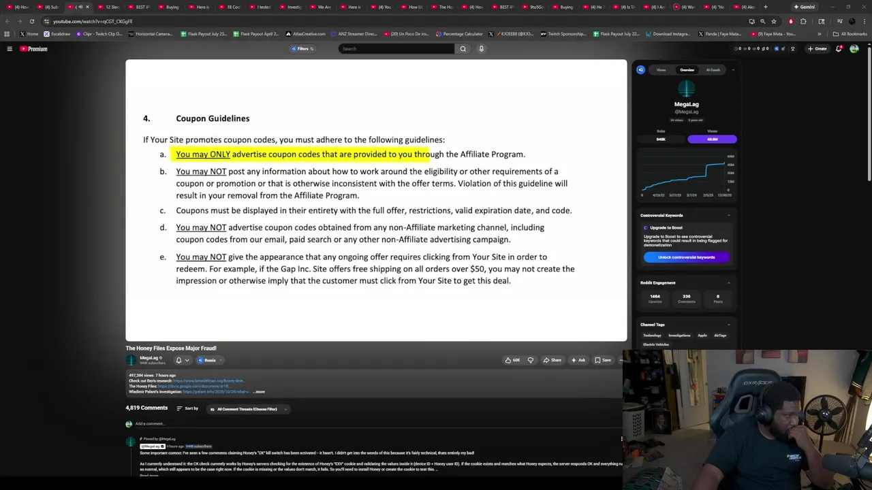Open All Comment Threads filter dropdown
The height and width of the screenshot is (490, 872).
248,409
